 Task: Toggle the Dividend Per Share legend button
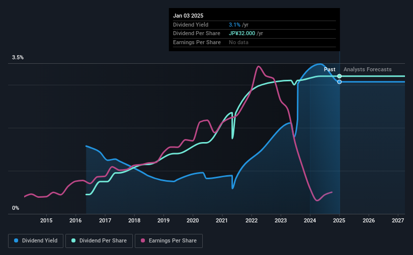point(99,241)
